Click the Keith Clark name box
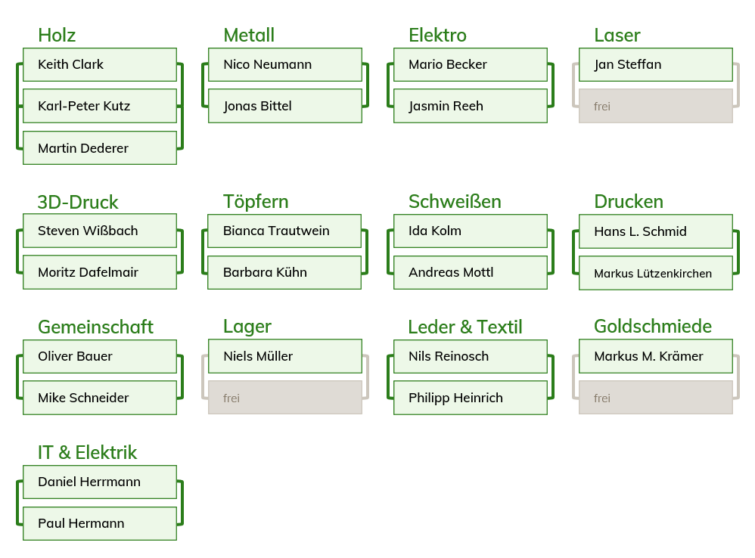755x558 pixels. click(x=100, y=65)
